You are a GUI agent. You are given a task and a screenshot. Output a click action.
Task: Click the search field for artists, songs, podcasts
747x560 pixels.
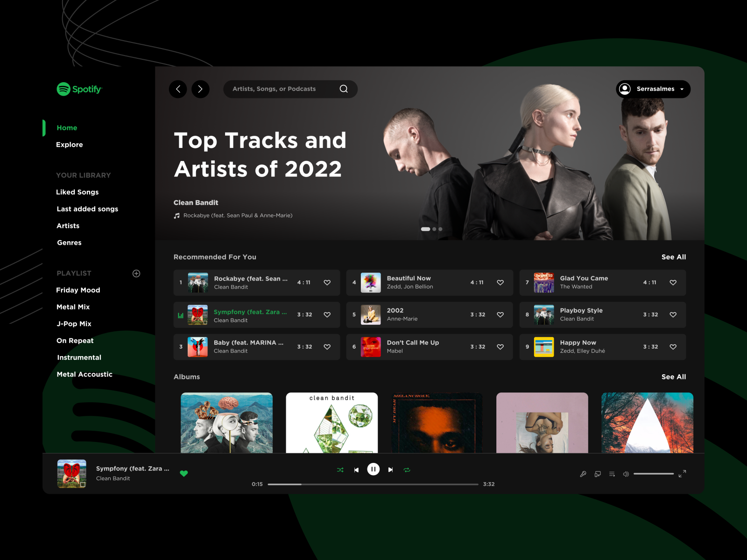tap(290, 89)
